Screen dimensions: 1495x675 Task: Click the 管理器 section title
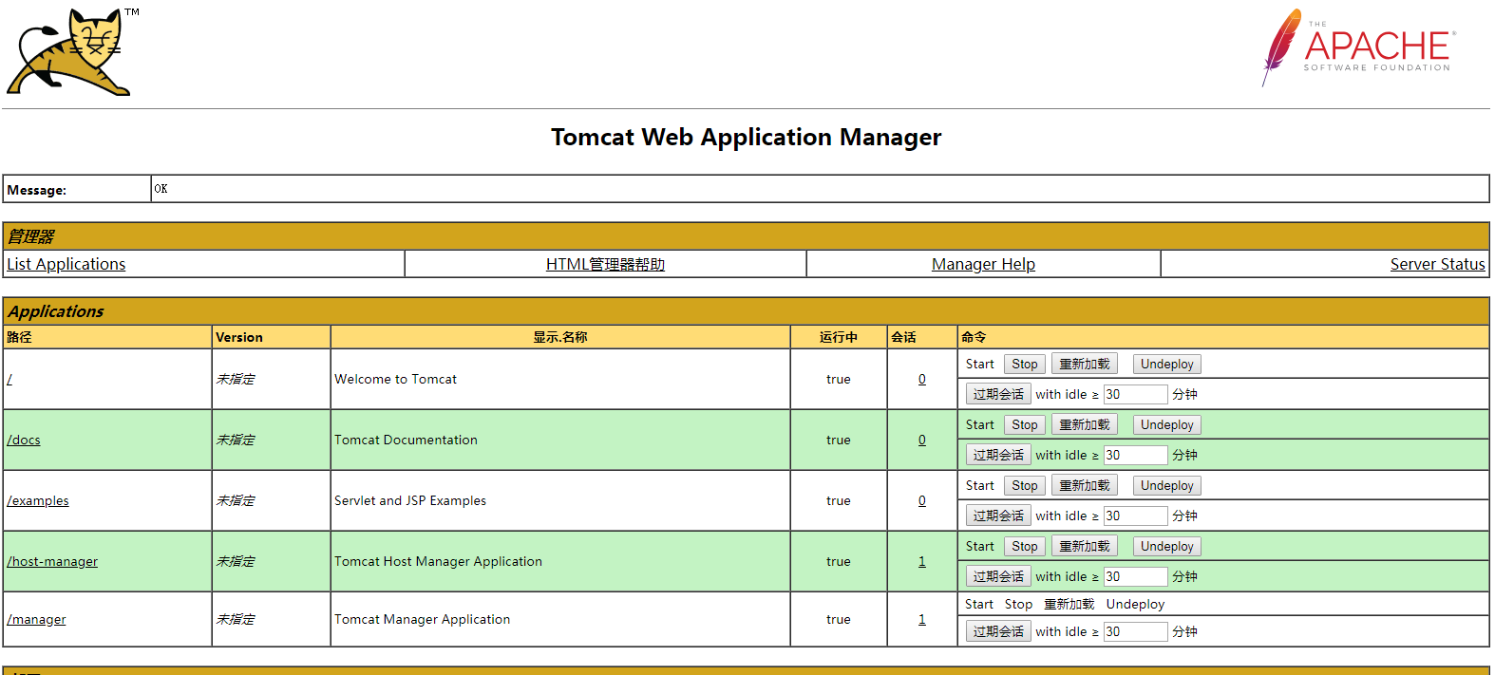click(x=31, y=236)
